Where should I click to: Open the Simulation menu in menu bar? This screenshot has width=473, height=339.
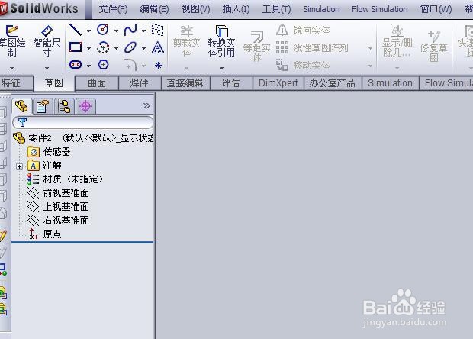(321, 9)
